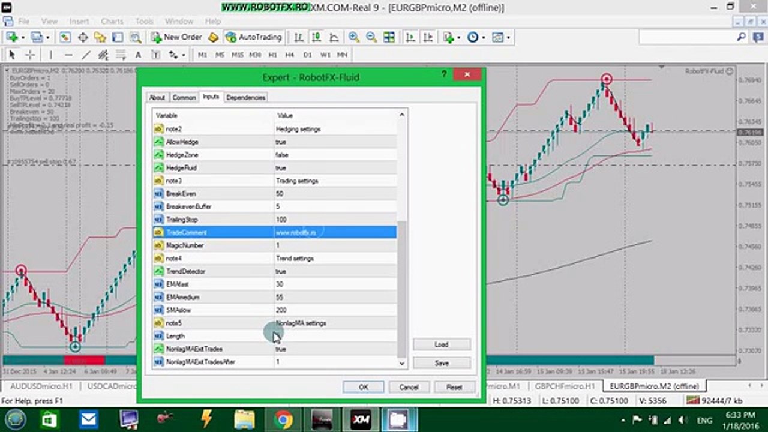
Task: Switch to the About tab
Action: click(x=157, y=97)
